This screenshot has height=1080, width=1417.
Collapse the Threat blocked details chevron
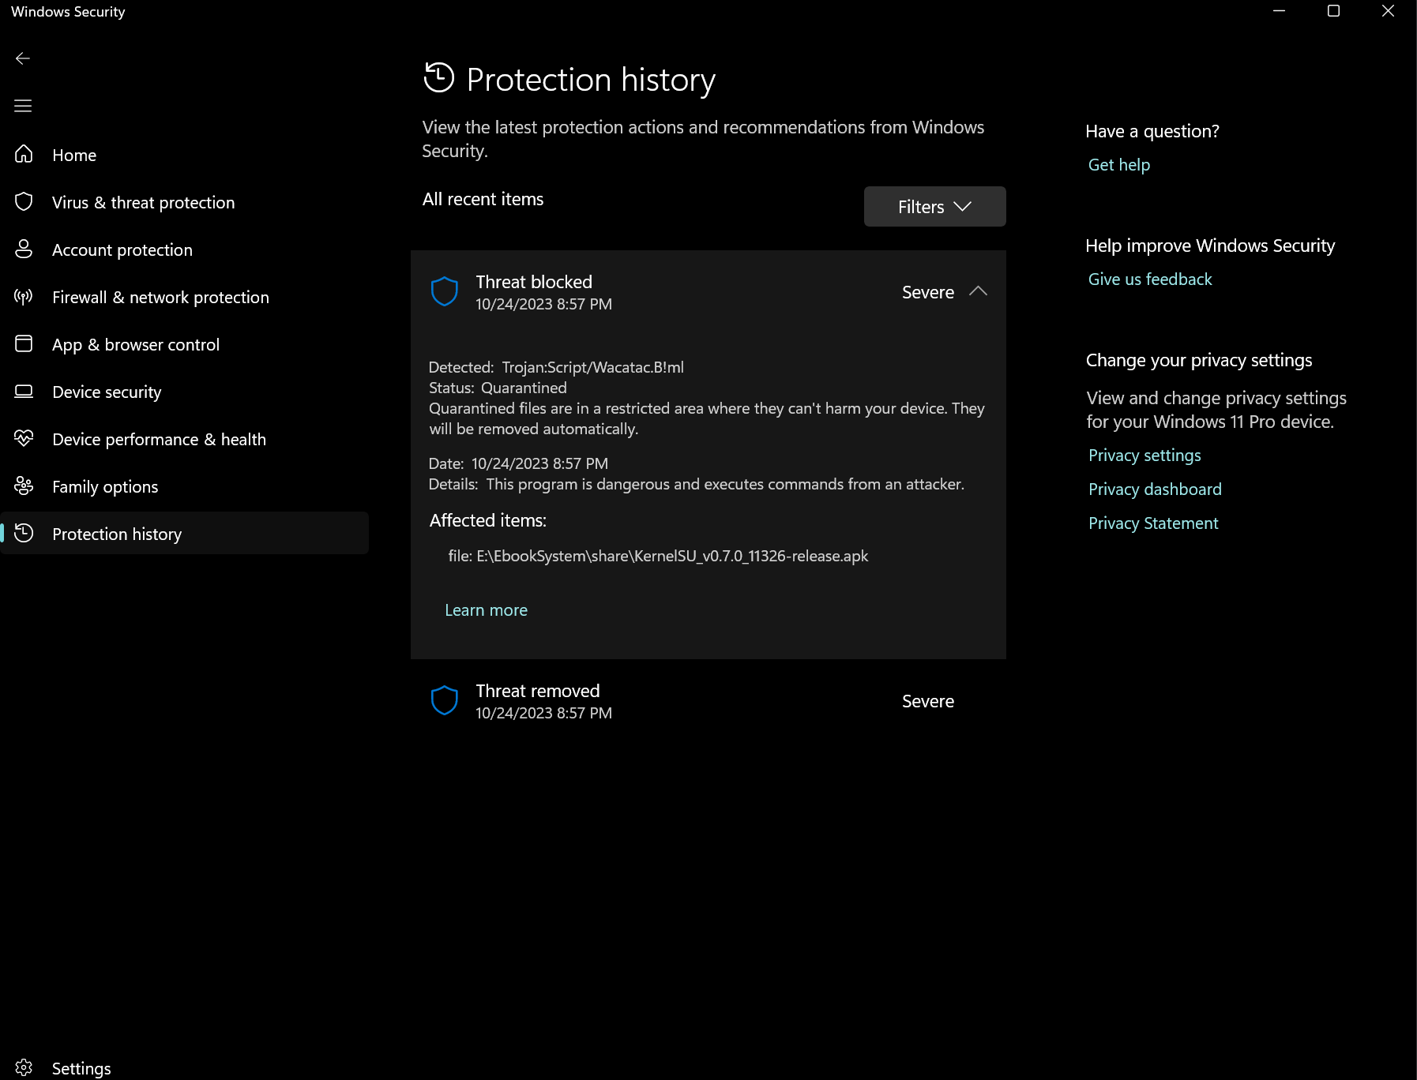[979, 291]
